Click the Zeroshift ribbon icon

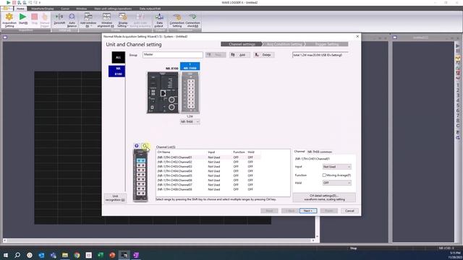[59, 19]
